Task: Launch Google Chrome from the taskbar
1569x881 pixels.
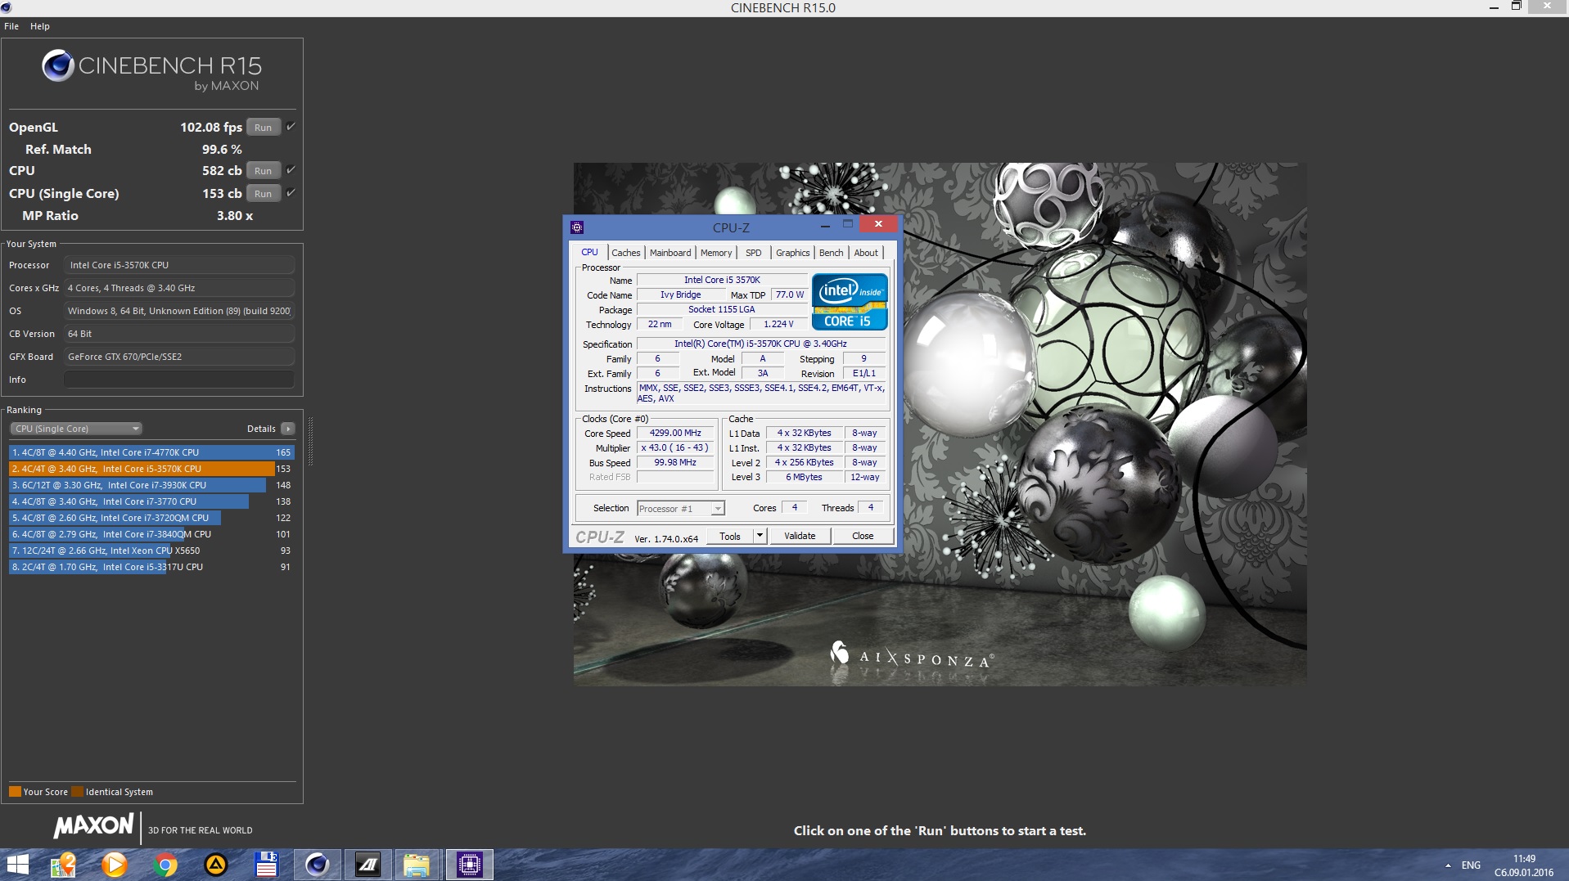Action: pos(165,865)
